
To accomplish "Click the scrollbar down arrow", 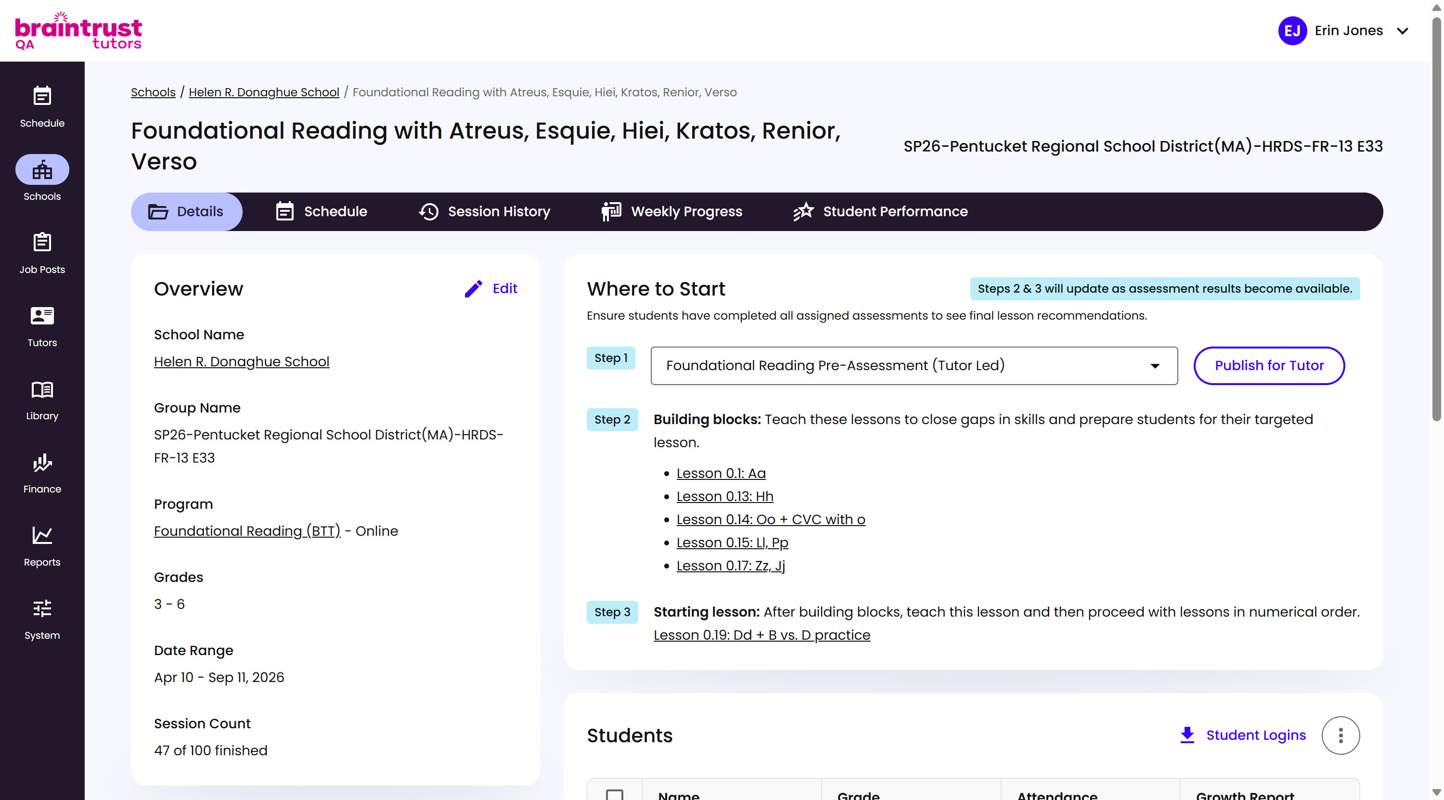I will pyautogui.click(x=1437, y=793).
